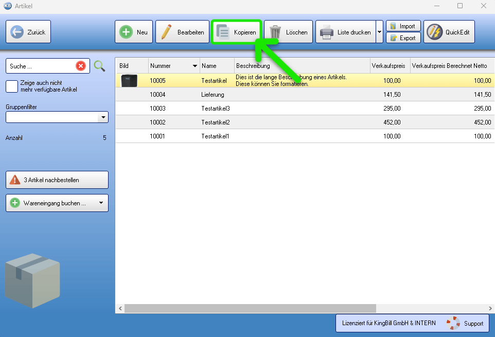Enable showing no longer available articles

tap(12, 86)
